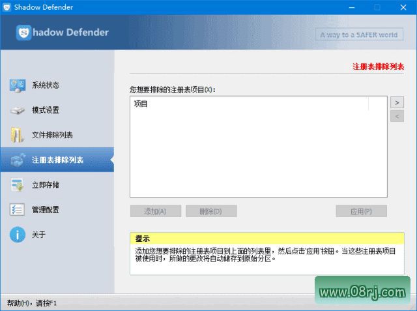
Task: Click the 您想要排除的注册表项目(X) label
Action: (x=172, y=90)
